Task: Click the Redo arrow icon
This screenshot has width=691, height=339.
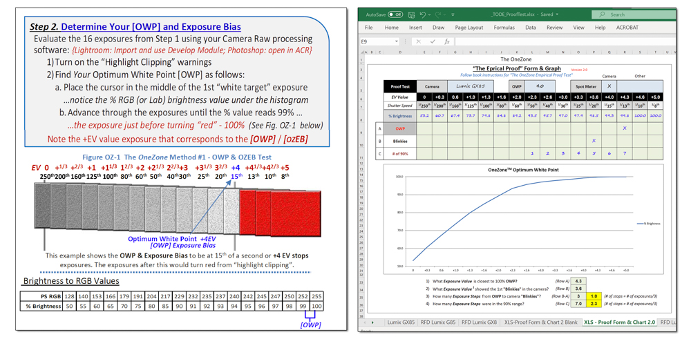Action: coord(438,14)
